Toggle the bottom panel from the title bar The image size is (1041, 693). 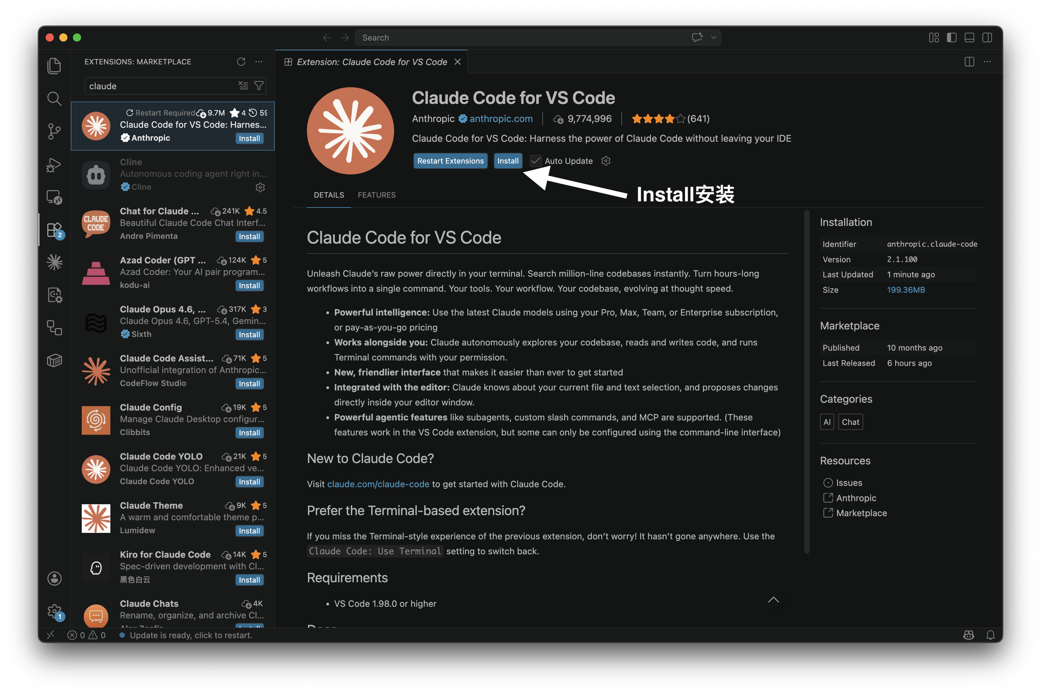coord(969,37)
